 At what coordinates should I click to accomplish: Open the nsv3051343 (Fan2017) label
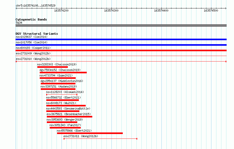coord(65,125)
